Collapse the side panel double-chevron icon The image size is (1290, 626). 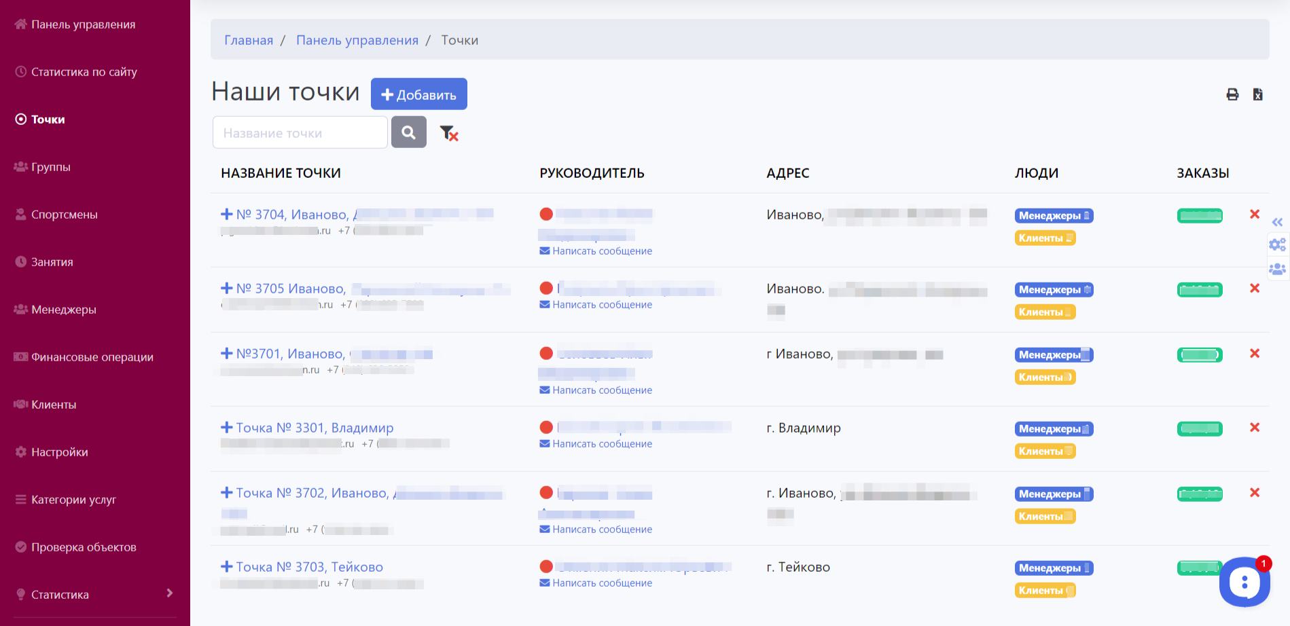pos(1277,222)
